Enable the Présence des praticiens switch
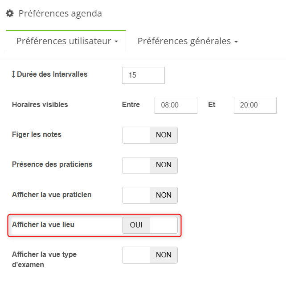This screenshot has height=285, width=286. click(x=150, y=165)
